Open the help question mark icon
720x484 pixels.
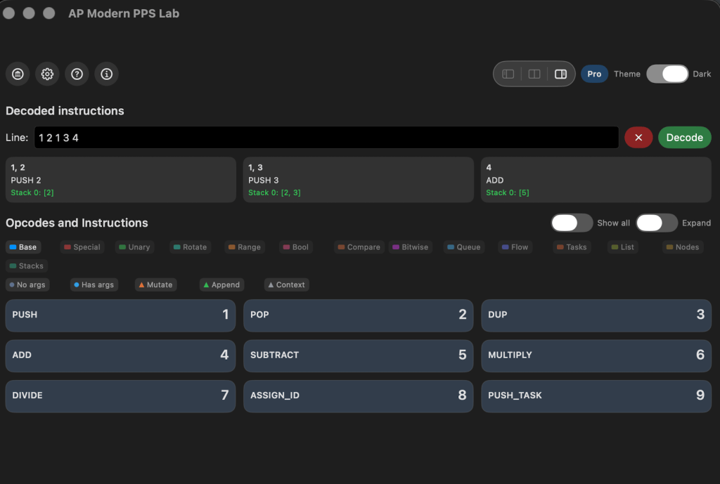(x=77, y=74)
